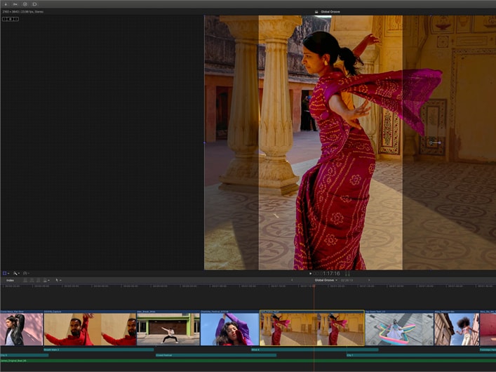The width and height of the screenshot is (496, 372).
Task: Open Background Tasks checkmark circle icon
Action: click(x=25, y=4)
